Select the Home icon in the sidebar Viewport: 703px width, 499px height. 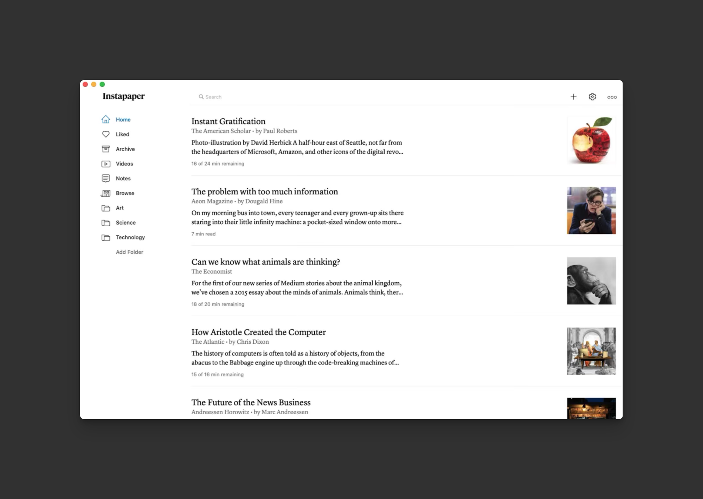click(106, 120)
